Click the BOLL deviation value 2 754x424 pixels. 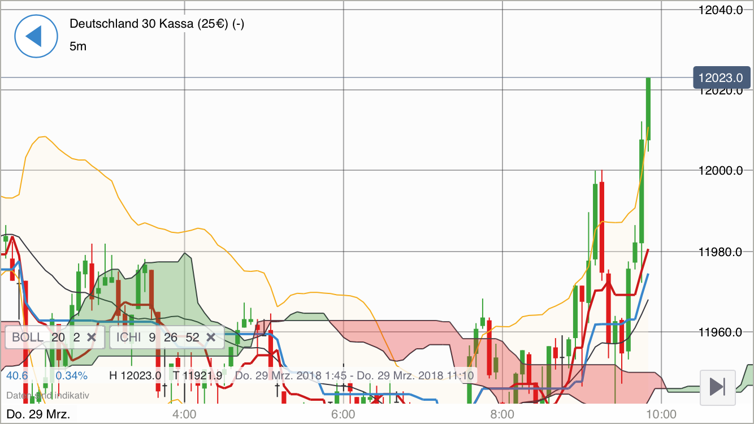pyautogui.click(x=76, y=337)
